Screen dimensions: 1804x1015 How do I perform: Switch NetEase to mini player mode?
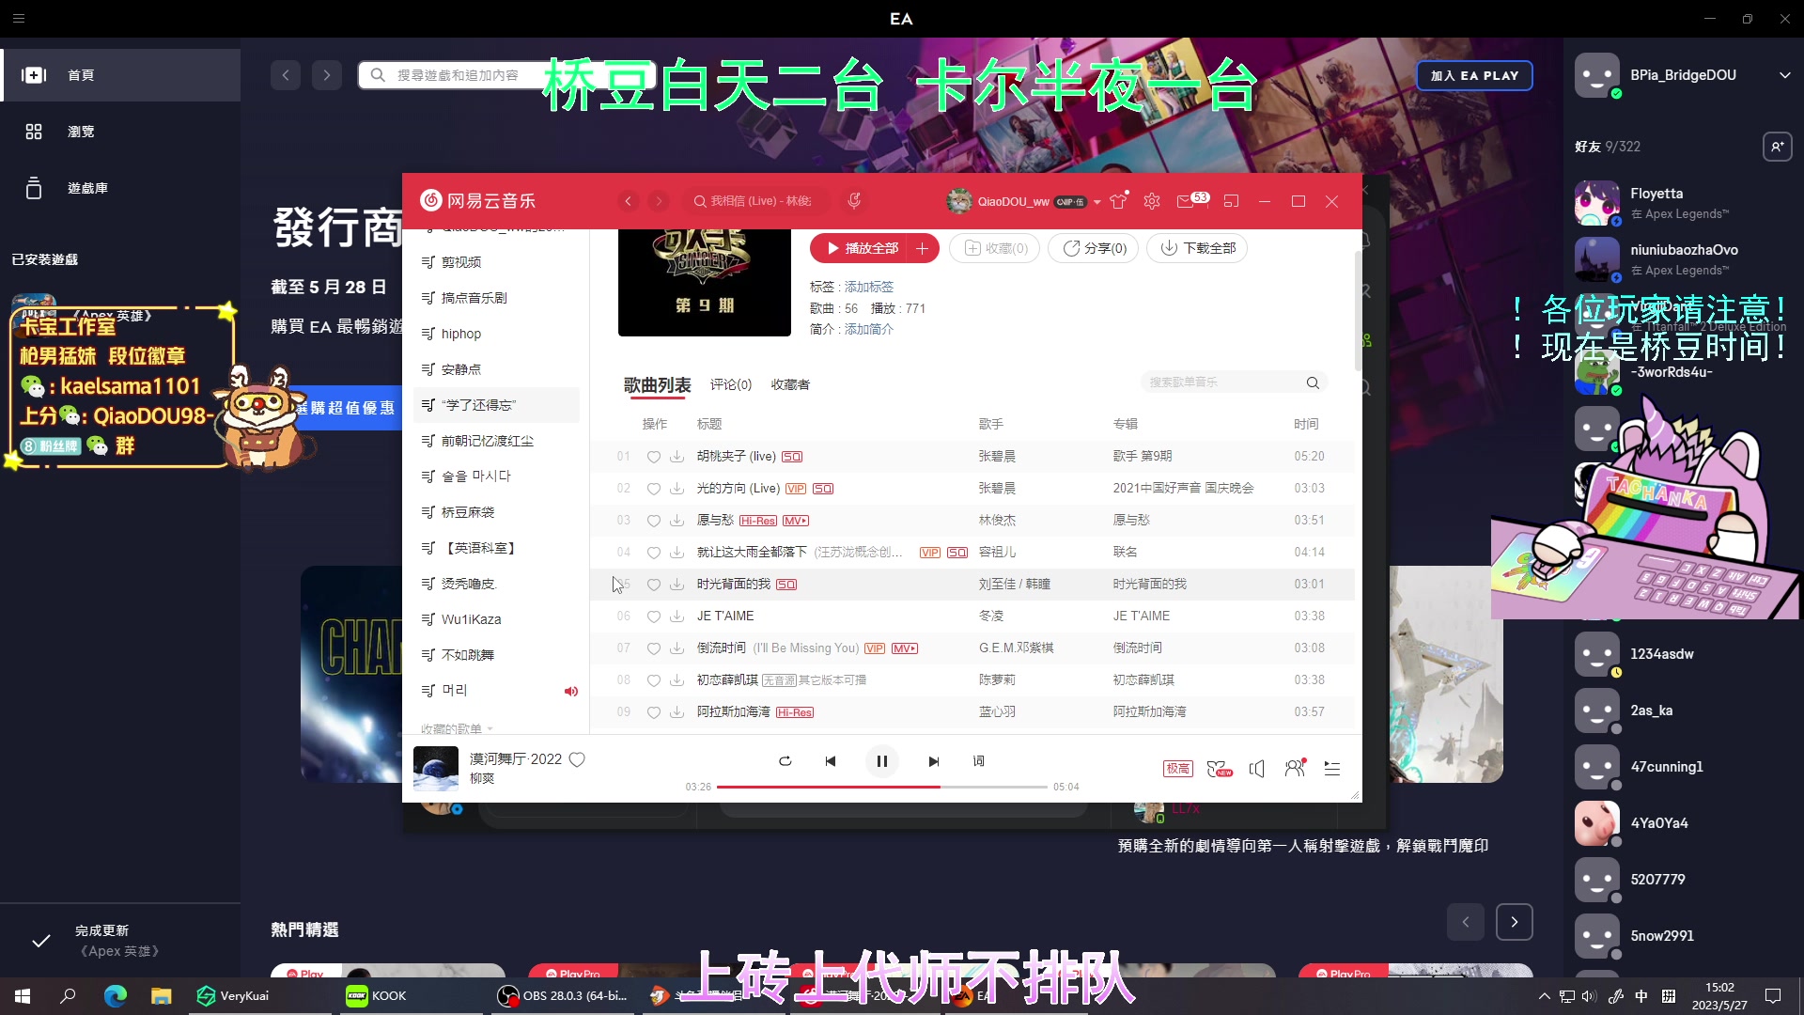[x=1231, y=201]
